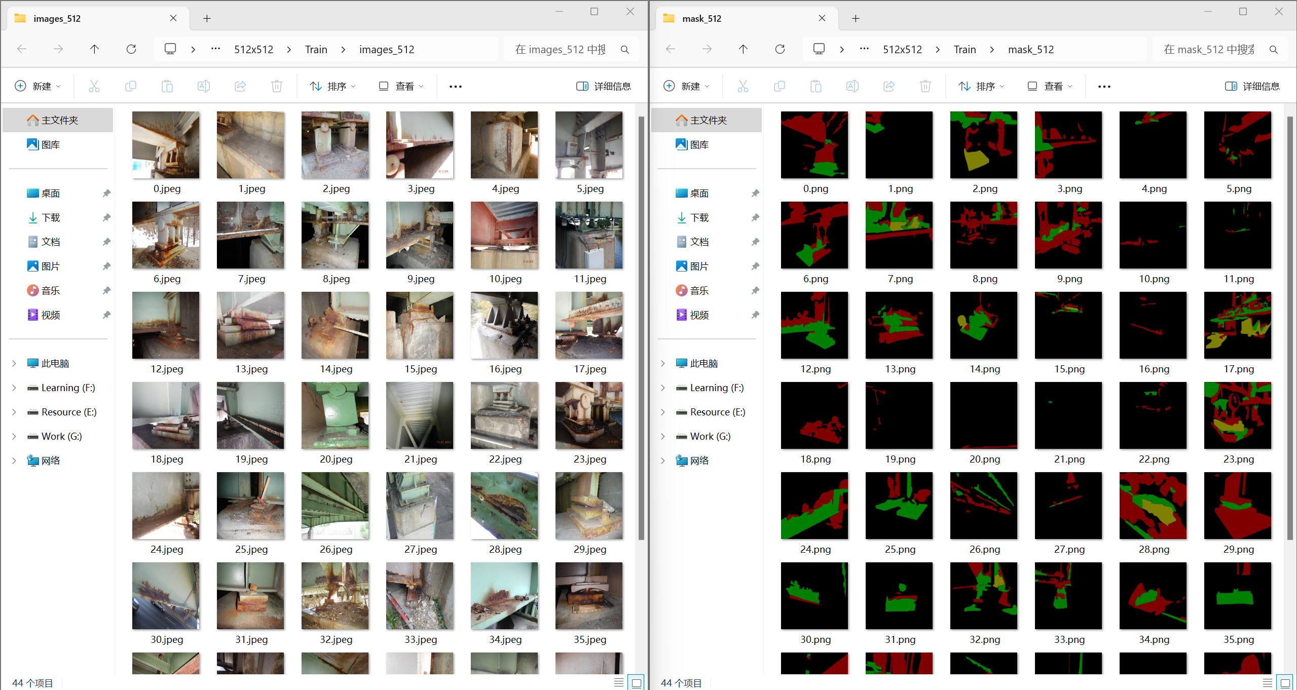Click the share icon in images_512 toolbar
The image size is (1297, 690).
point(240,86)
